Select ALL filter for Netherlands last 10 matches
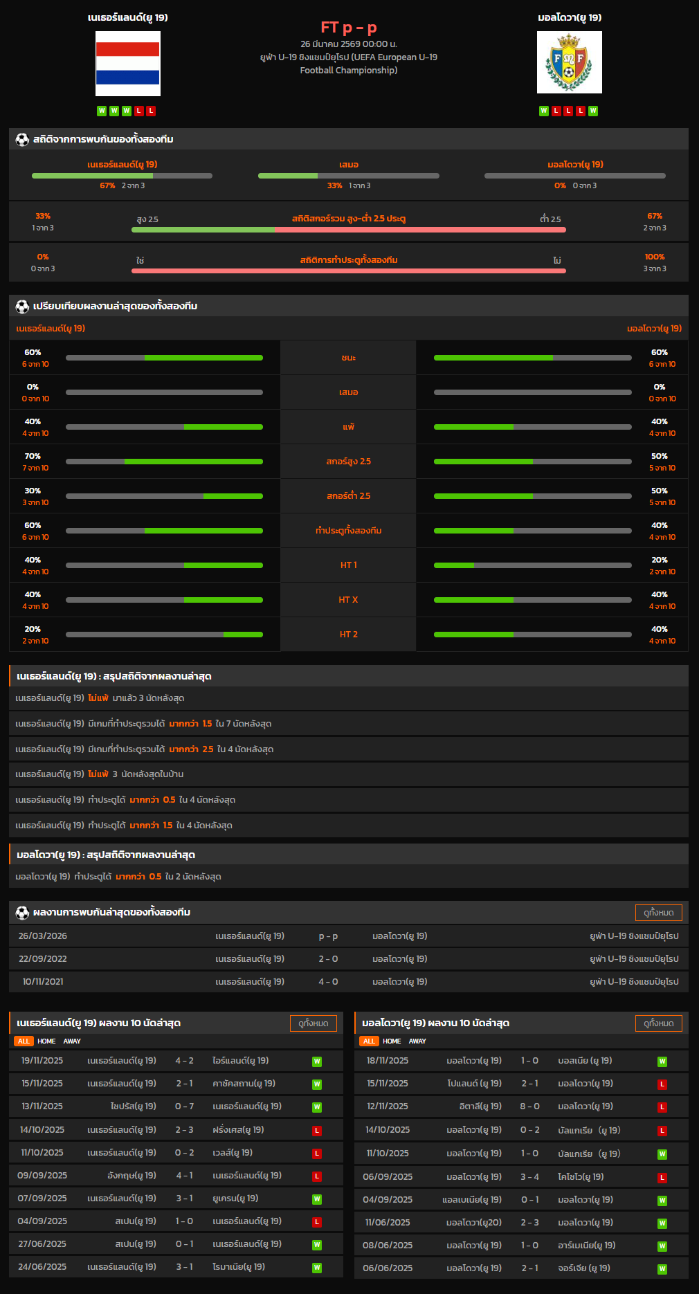 (24, 1041)
